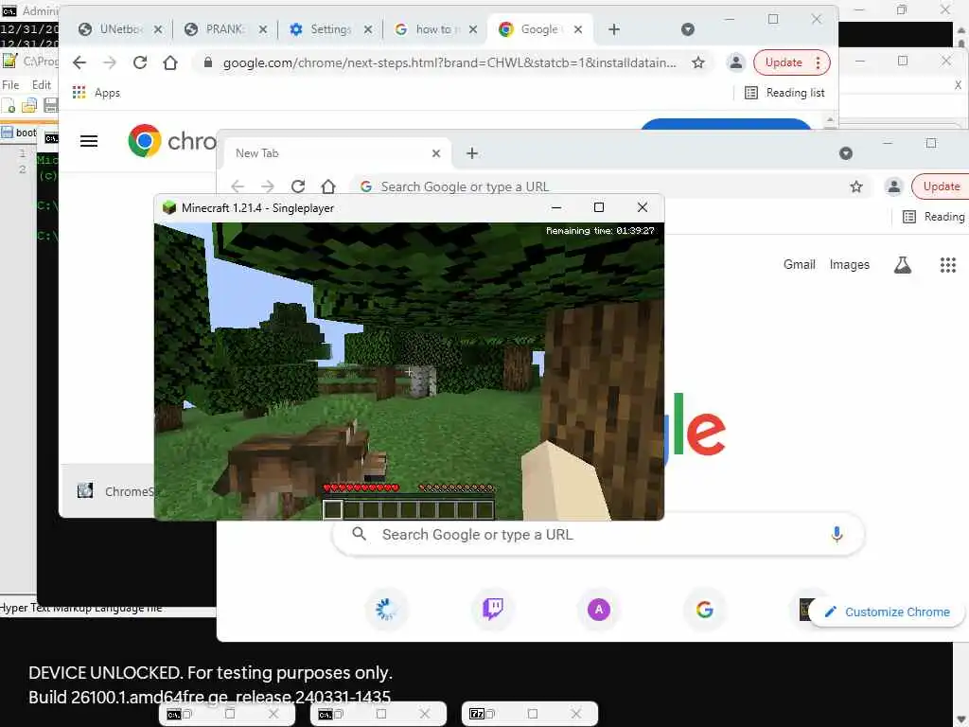This screenshot has height=727, width=969.
Task: Open new tab in rear Chrome window
Action: coord(613,29)
